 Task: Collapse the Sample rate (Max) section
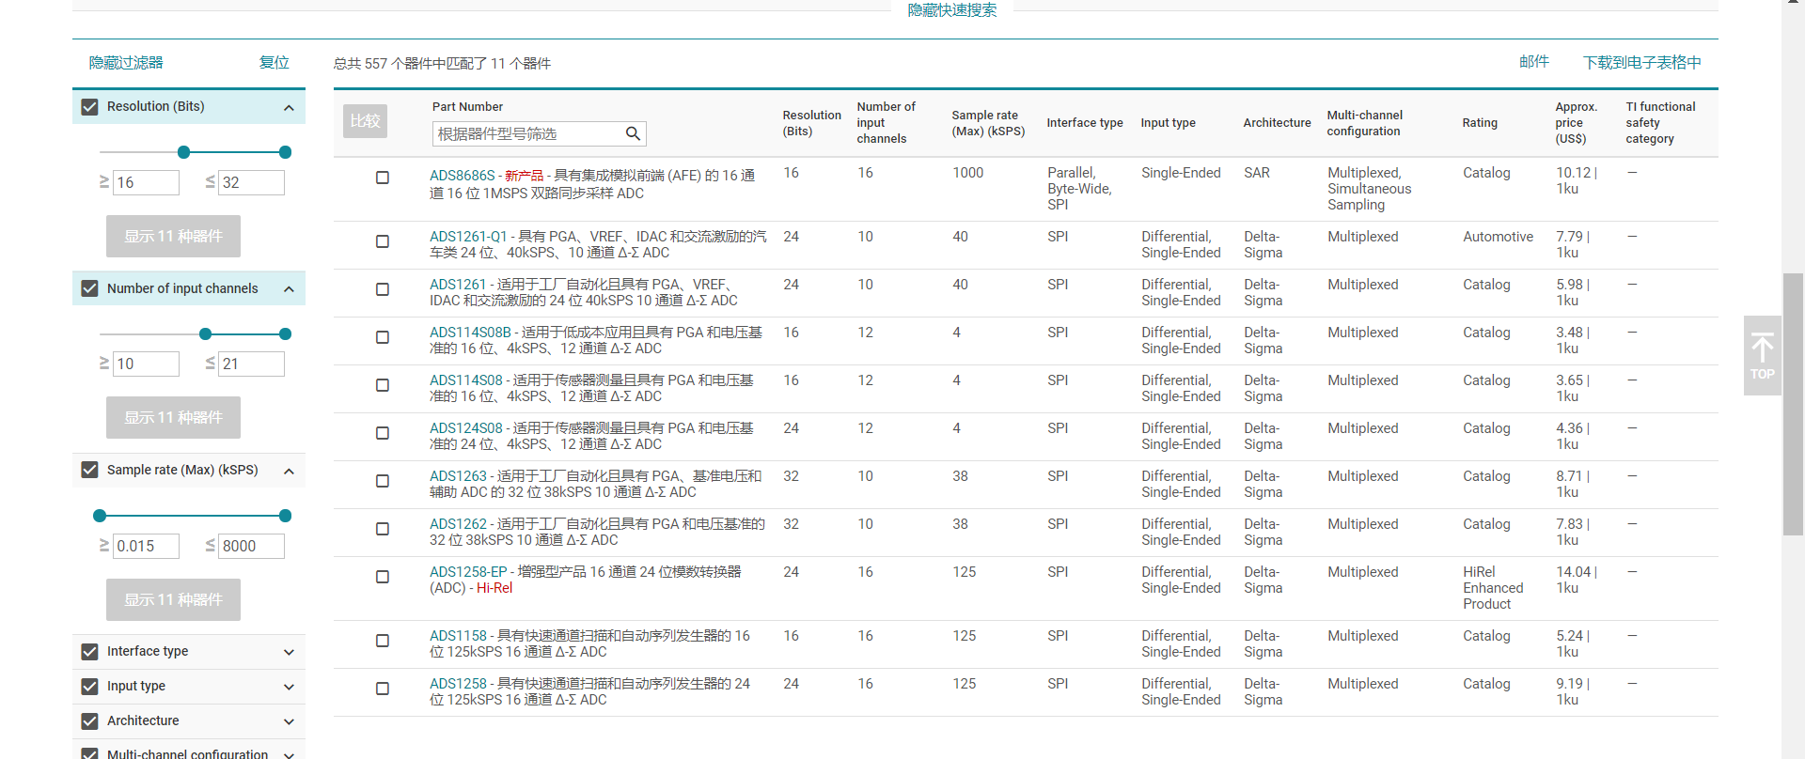[289, 471]
